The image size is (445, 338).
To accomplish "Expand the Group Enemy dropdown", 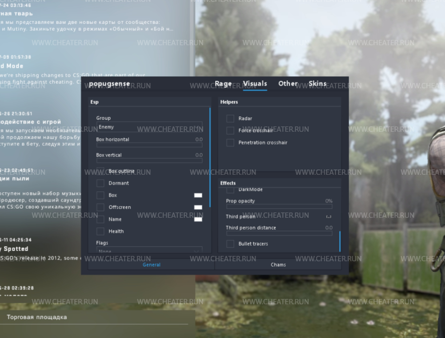I will coord(149,127).
